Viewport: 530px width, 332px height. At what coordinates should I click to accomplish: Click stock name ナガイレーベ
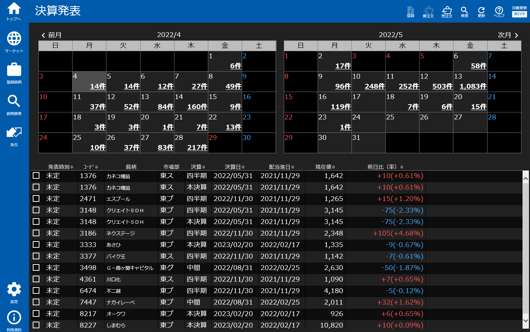tap(121, 302)
